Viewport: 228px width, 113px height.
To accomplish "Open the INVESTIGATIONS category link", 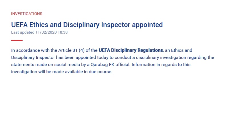I will 27,14.
